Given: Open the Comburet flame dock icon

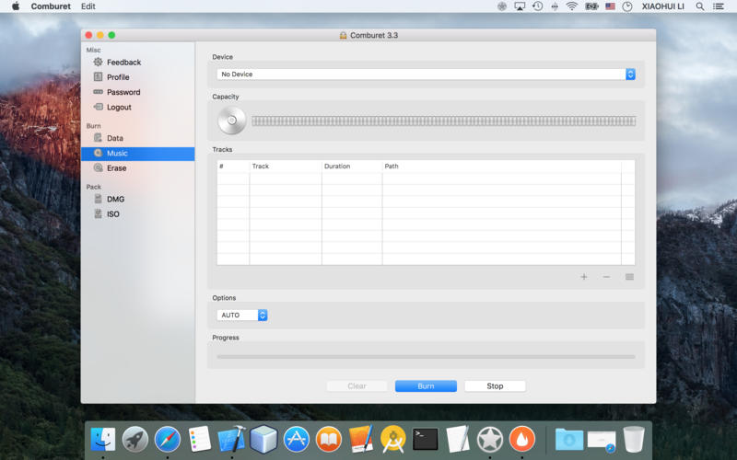Looking at the screenshot, I should (x=522, y=440).
